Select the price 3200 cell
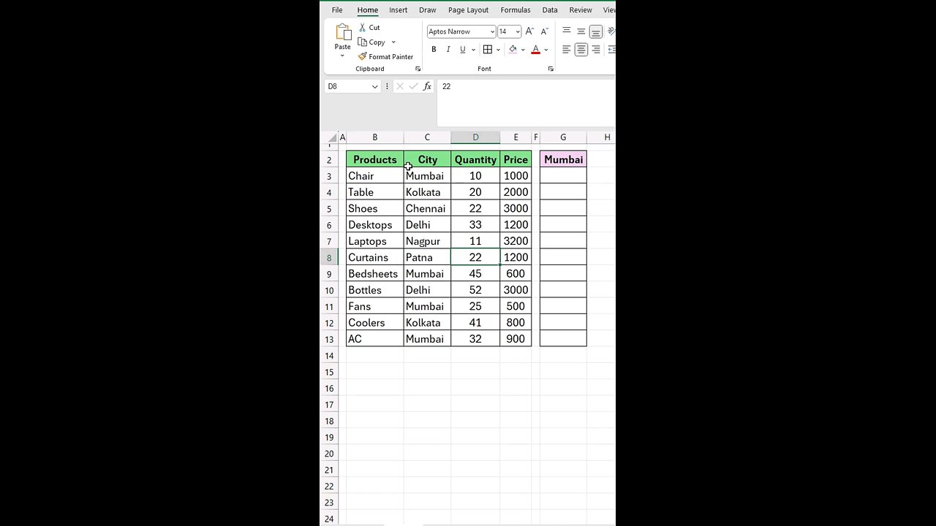The width and height of the screenshot is (936, 526). coord(516,241)
